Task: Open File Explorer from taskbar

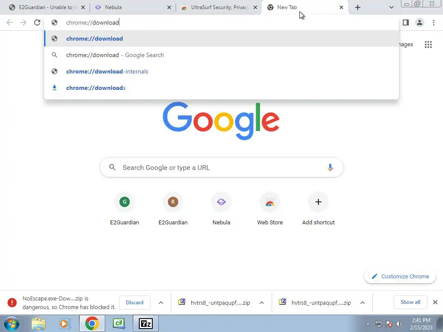Action: coord(39,323)
